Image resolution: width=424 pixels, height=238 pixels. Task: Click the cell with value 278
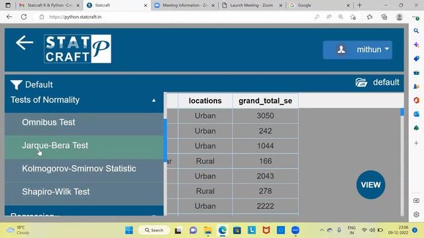click(x=265, y=191)
